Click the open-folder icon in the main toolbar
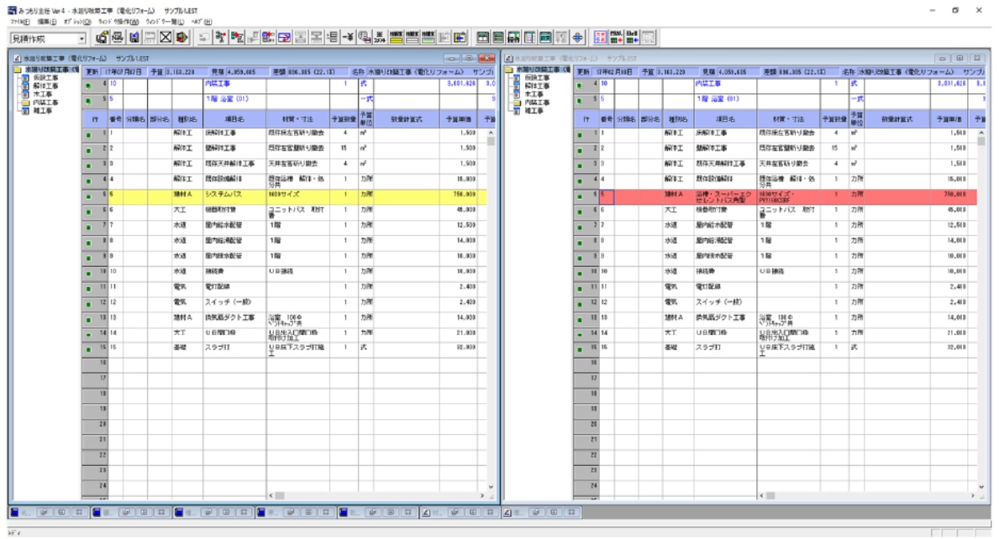Screen dimensions: 999x539 coord(102,38)
